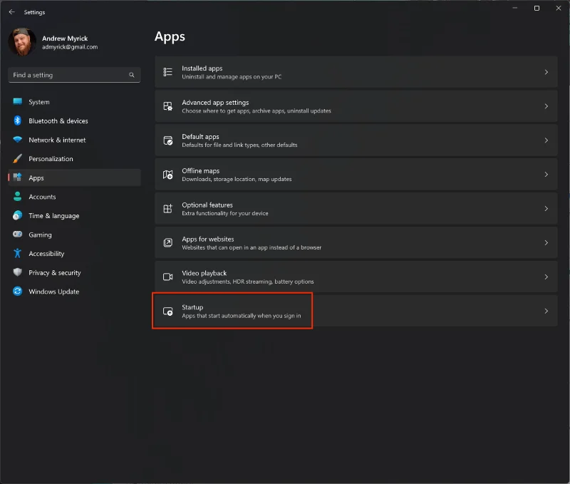Click the Apps for websites icon
Image resolution: width=570 pixels, height=484 pixels.
(167, 243)
